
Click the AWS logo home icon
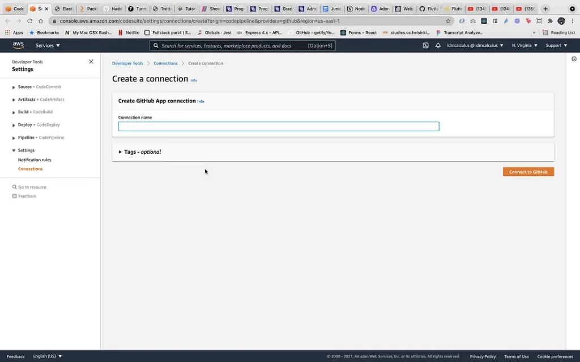tap(18, 45)
